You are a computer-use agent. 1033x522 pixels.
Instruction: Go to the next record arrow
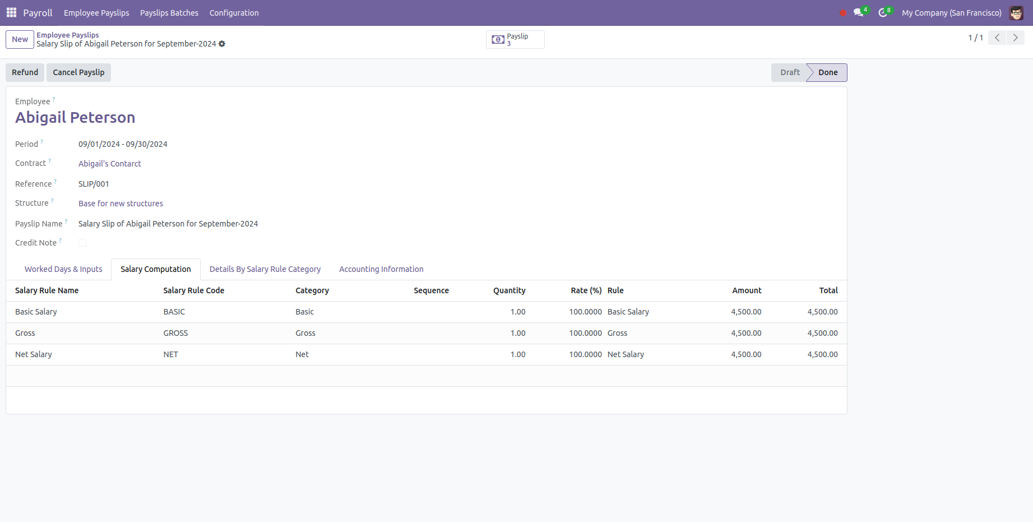(1015, 38)
